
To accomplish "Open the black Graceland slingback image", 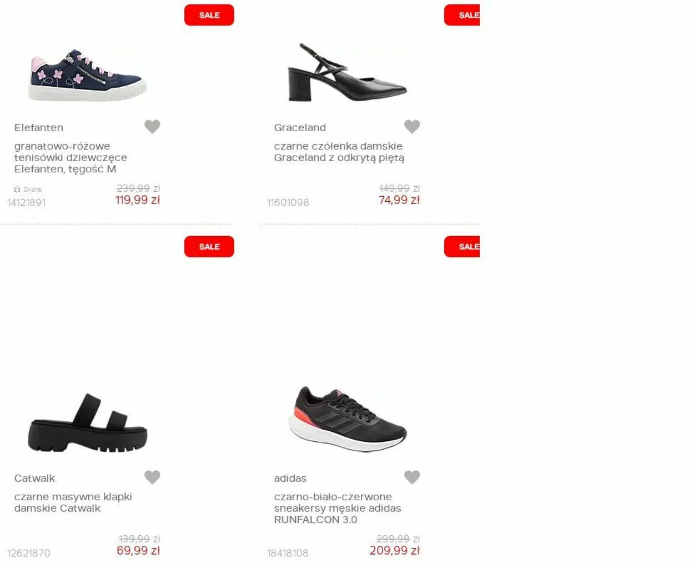I will pyautogui.click(x=347, y=72).
